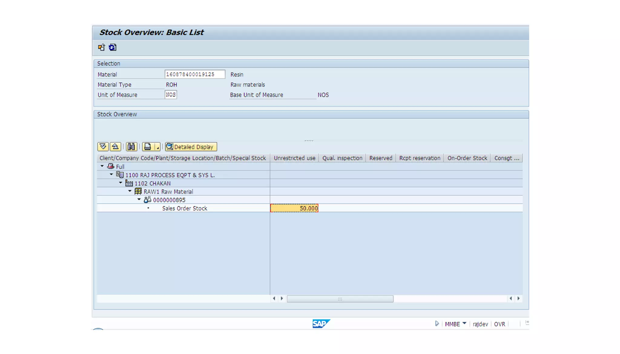
Task: Collapse batch 0000000895 node
Action: pos(139,199)
